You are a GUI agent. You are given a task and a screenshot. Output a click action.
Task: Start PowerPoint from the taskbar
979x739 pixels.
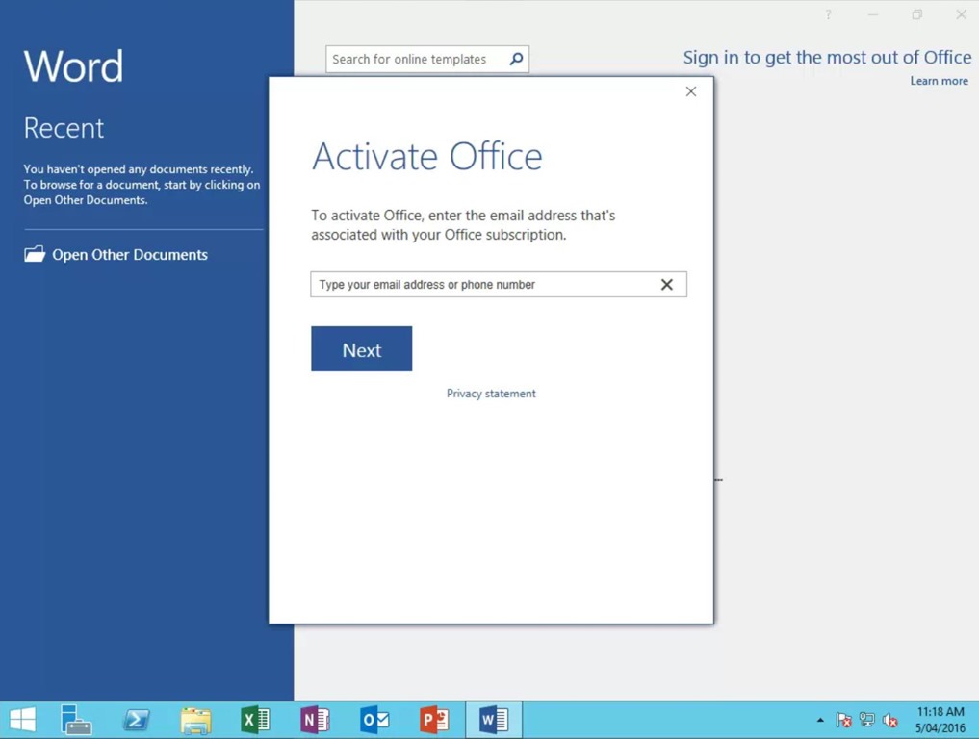click(x=434, y=719)
